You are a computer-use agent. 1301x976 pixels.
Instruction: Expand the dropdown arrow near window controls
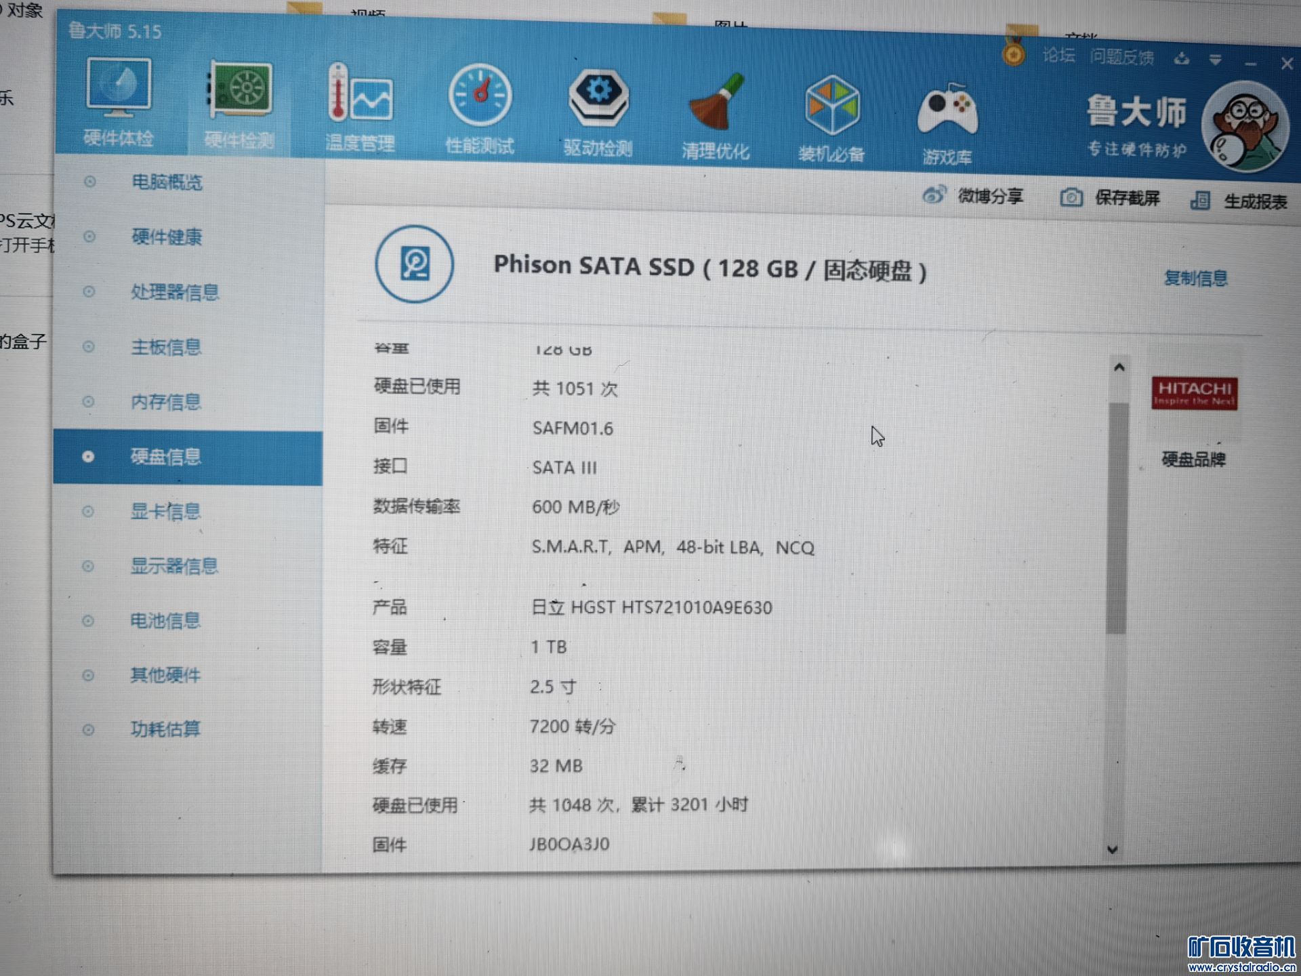tap(1214, 60)
